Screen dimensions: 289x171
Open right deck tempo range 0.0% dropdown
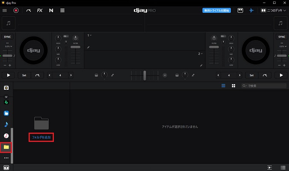[x=283, y=47]
